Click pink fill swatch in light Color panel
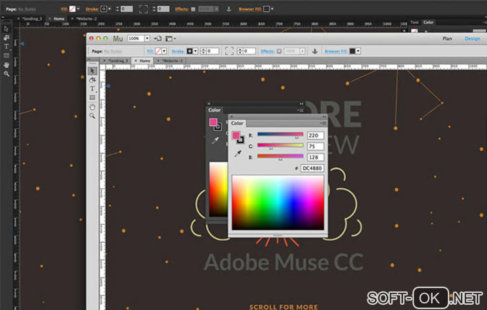 click(236, 135)
